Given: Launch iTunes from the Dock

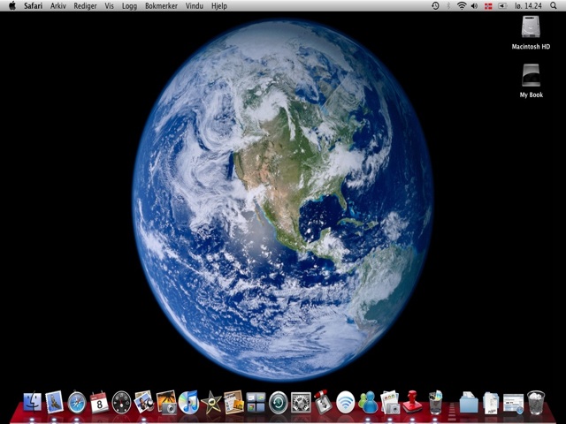Looking at the screenshot, I should click(x=188, y=403).
